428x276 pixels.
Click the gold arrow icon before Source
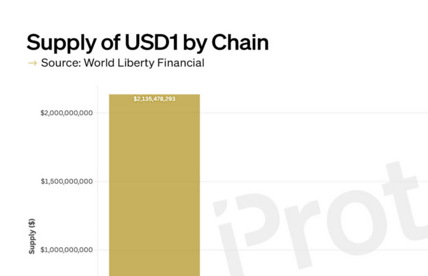coord(32,63)
